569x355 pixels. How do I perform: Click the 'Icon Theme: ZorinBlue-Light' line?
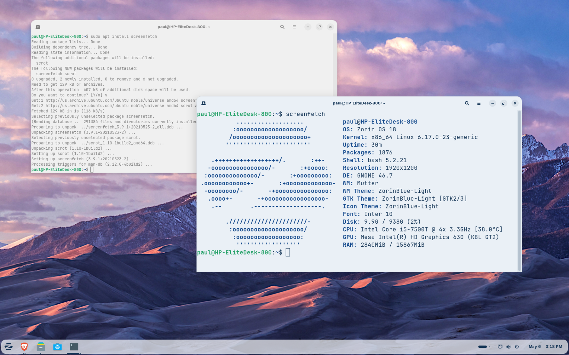tap(391, 207)
